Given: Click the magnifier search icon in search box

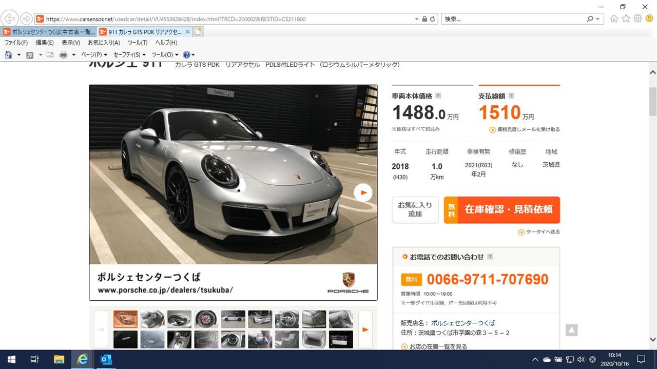Looking at the screenshot, I should pos(590,19).
